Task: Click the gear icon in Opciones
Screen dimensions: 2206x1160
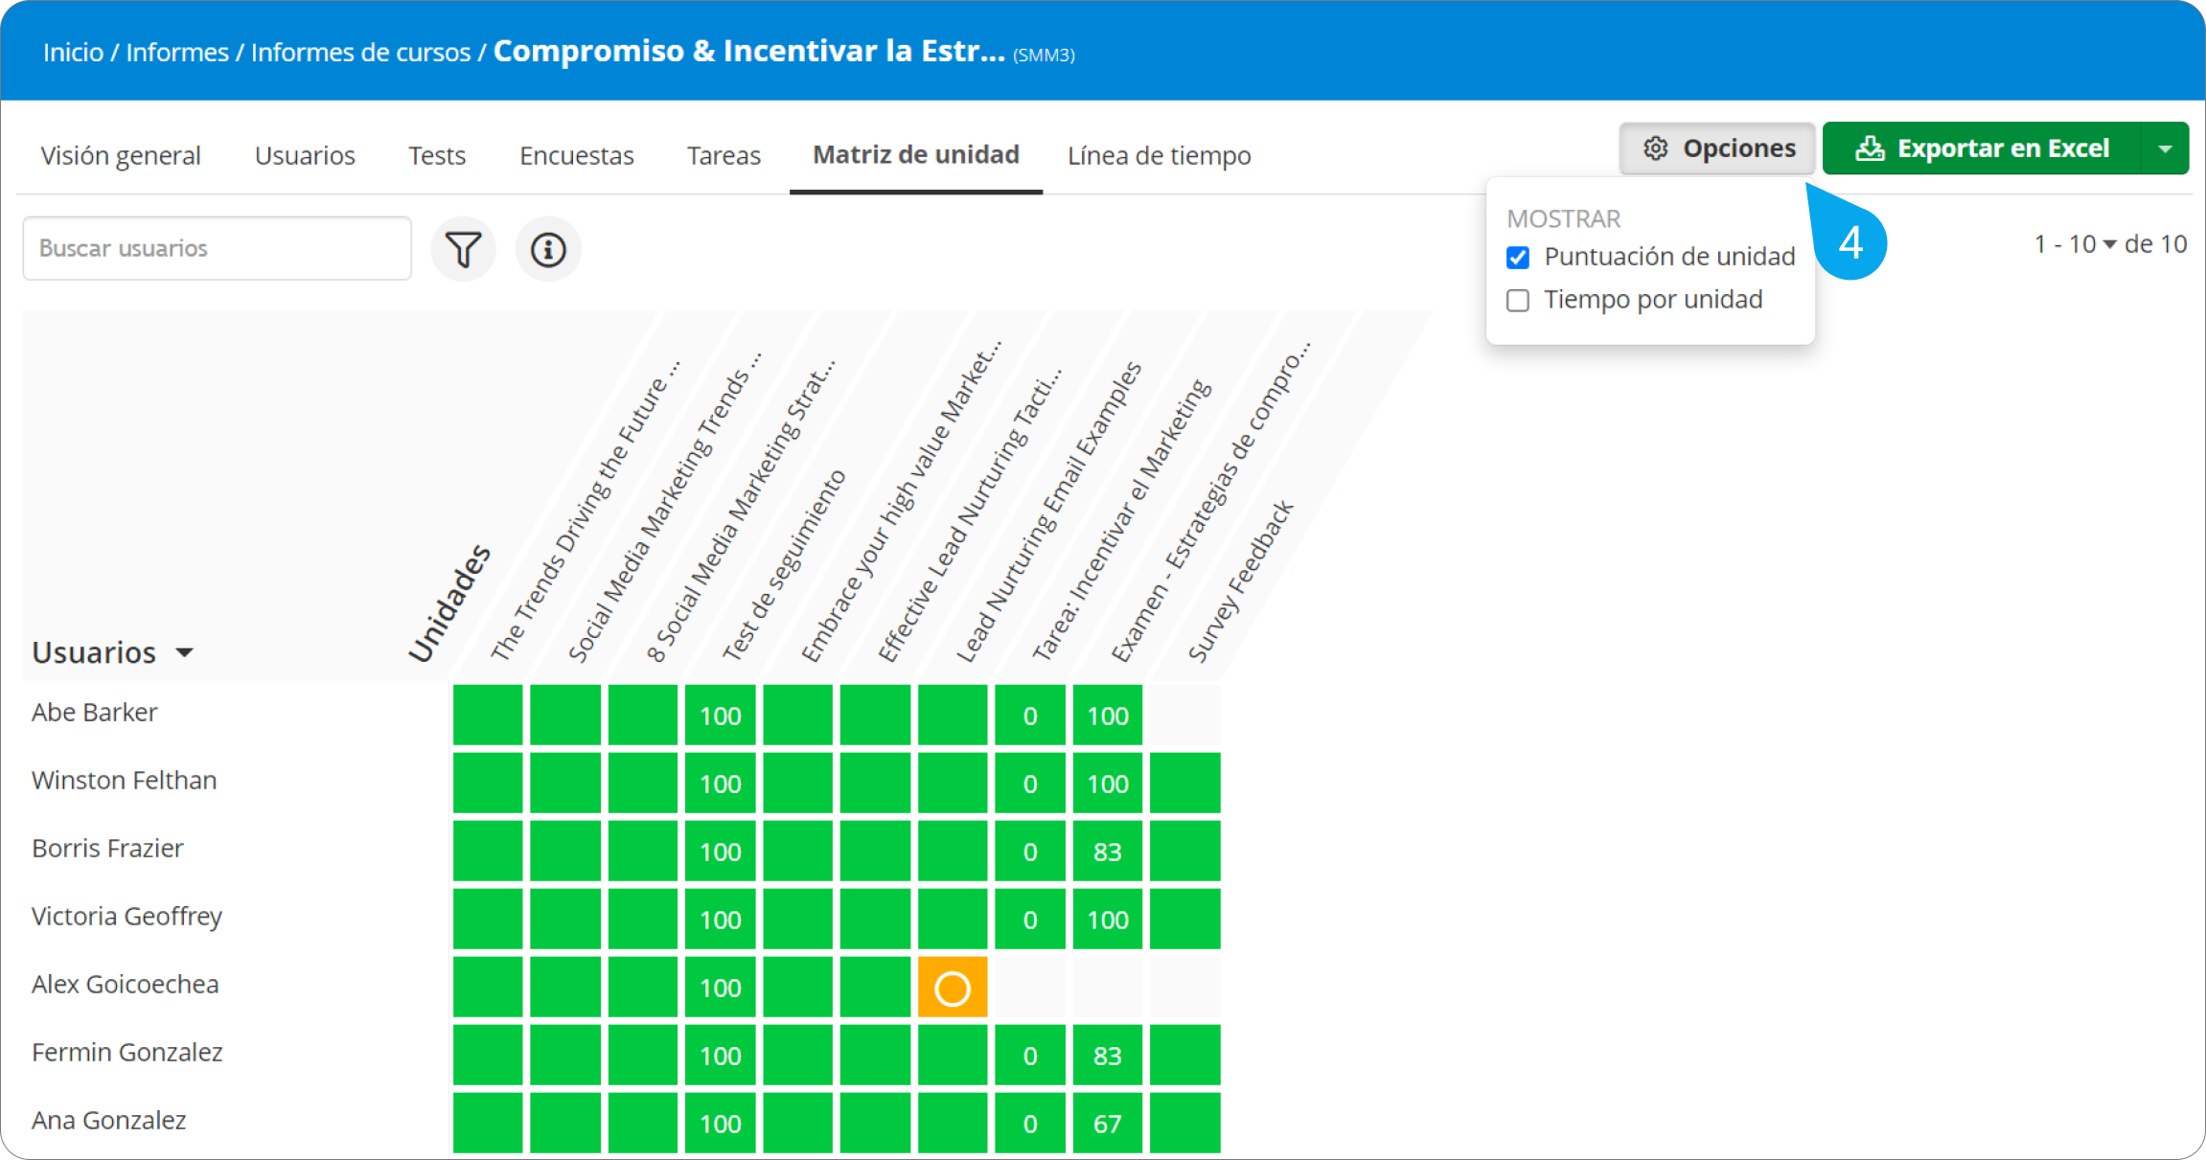Action: (1655, 148)
